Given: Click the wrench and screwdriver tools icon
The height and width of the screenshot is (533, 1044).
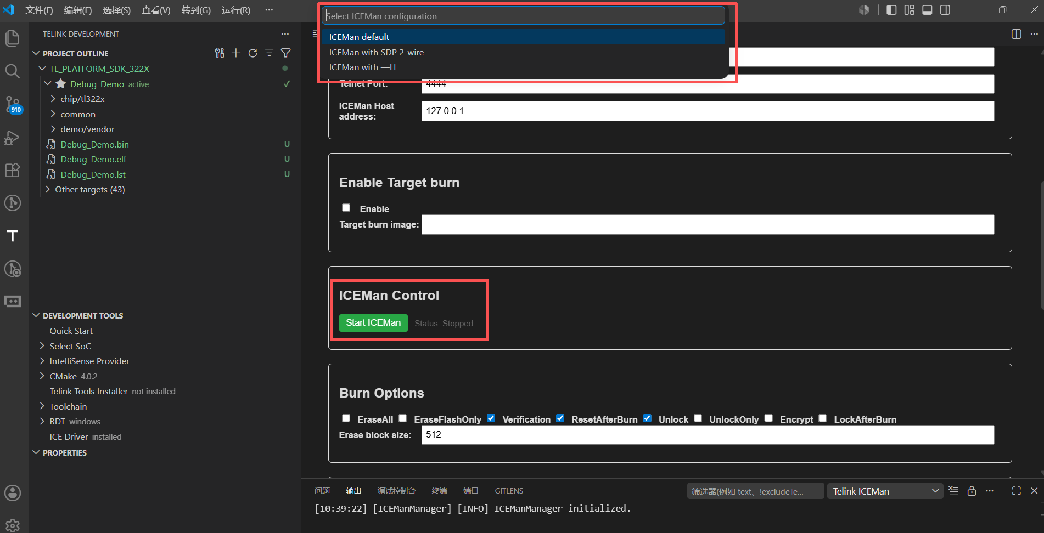Looking at the screenshot, I should 220,53.
